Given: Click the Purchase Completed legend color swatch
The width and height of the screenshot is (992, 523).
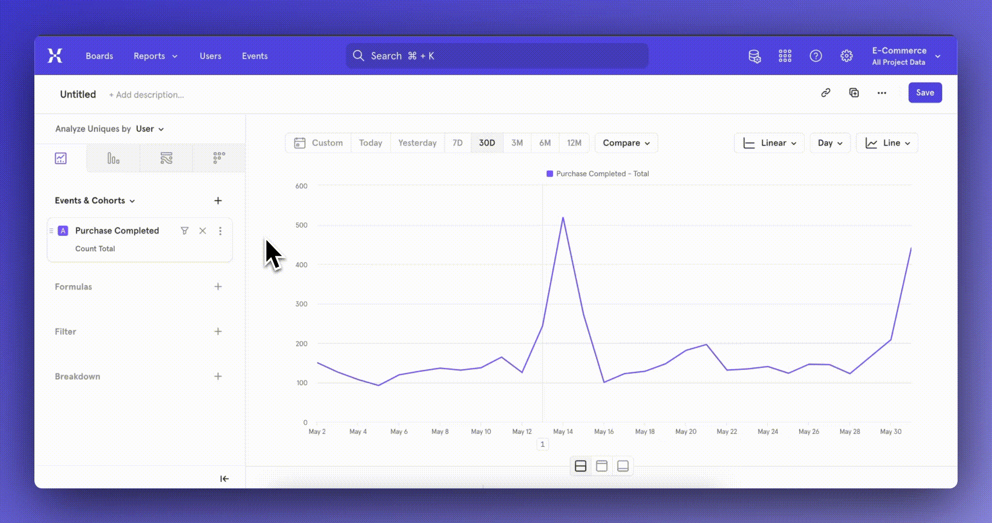Looking at the screenshot, I should [x=550, y=174].
